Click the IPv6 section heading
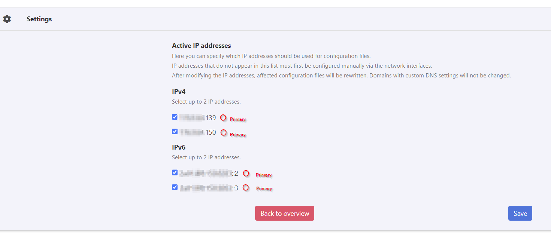 179,147
